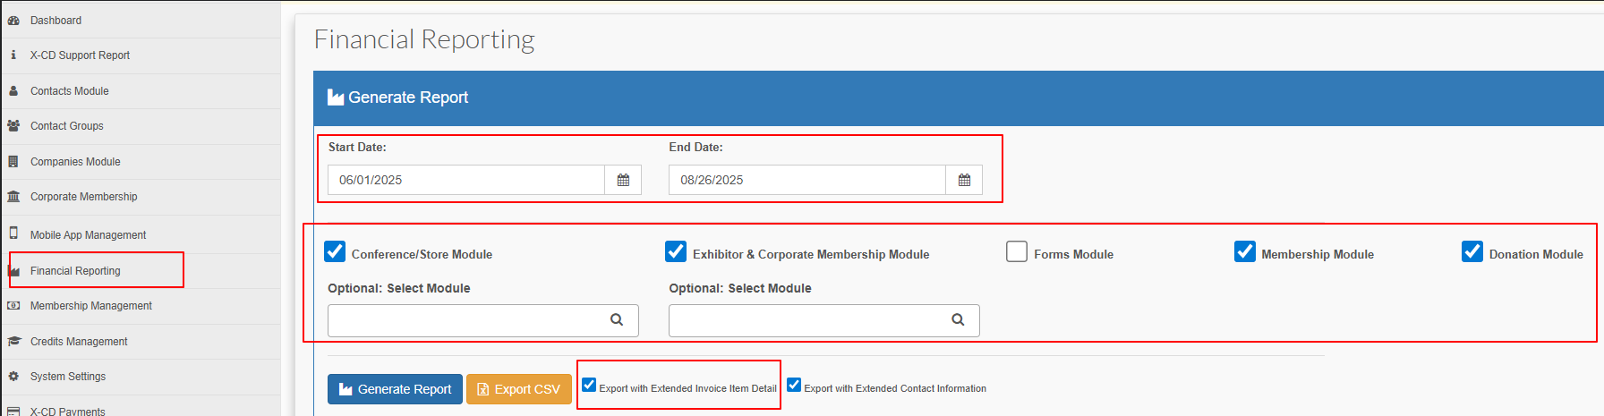Image resolution: width=1604 pixels, height=416 pixels.
Task: Click the search icon in second Select Module field
Action: [x=958, y=319]
